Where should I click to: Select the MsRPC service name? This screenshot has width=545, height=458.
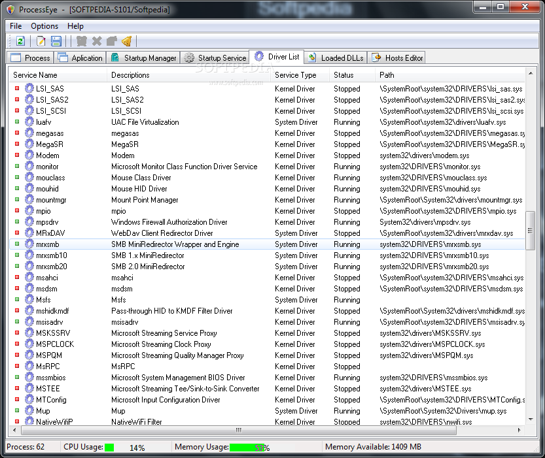[x=48, y=367]
